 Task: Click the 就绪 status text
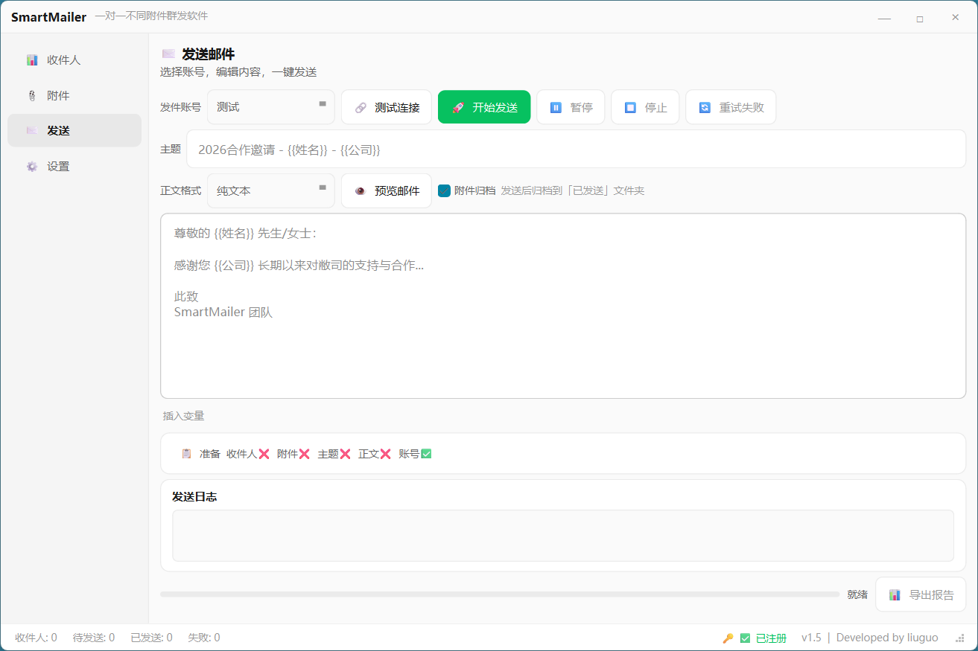tap(857, 594)
